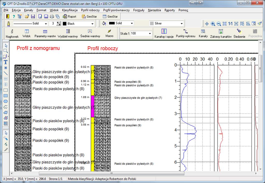265x183 pixels.
Task: Set zoom to 1:1 scale
Action: tap(230, 24)
